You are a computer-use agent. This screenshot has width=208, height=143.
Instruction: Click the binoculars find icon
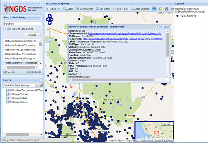click(x=166, y=9)
